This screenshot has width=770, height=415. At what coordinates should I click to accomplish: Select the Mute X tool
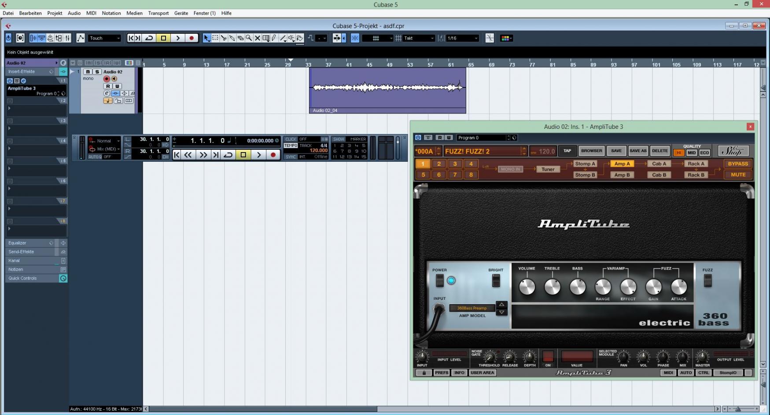[257, 38]
